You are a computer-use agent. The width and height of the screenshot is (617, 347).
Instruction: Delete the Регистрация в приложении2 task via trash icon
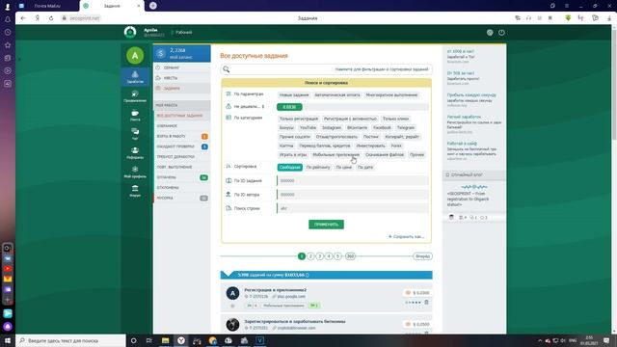click(426, 302)
